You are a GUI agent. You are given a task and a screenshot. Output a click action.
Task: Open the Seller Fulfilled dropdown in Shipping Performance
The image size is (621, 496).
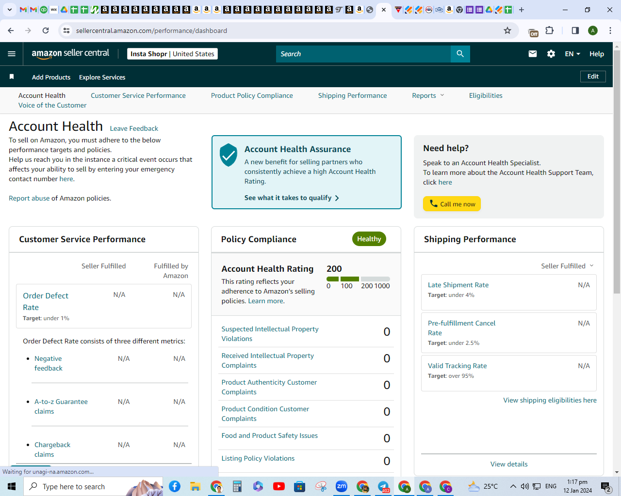[568, 266]
